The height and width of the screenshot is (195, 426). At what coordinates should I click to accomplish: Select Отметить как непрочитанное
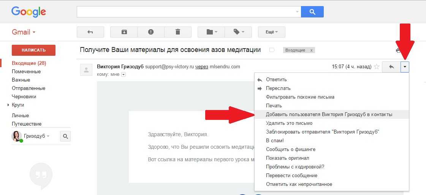[x=331, y=184]
